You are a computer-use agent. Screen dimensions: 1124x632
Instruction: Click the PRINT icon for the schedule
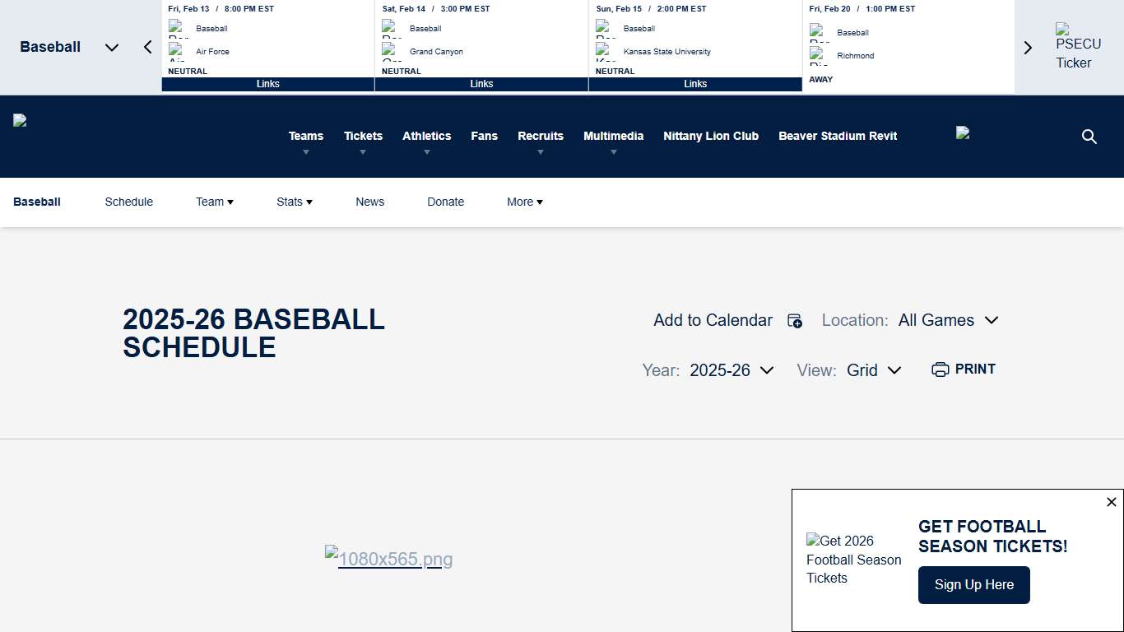941,369
